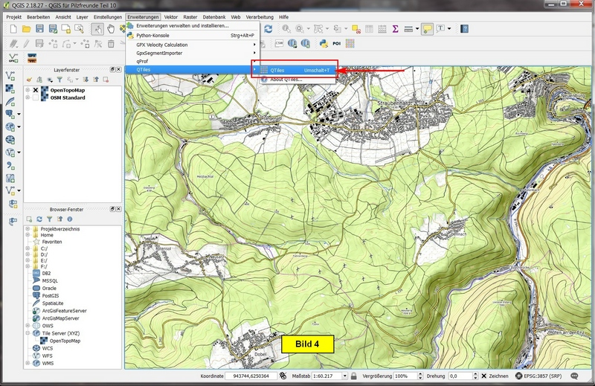595x386 pixels.
Task: Collapse the Tile Server (XYZ) node
Action: (x=28, y=333)
